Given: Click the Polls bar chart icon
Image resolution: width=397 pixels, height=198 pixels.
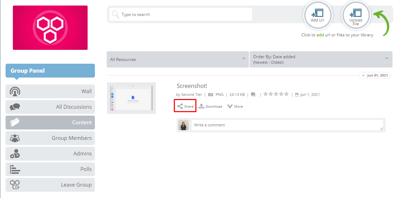Looking at the screenshot, I should pyautogui.click(x=15, y=169).
